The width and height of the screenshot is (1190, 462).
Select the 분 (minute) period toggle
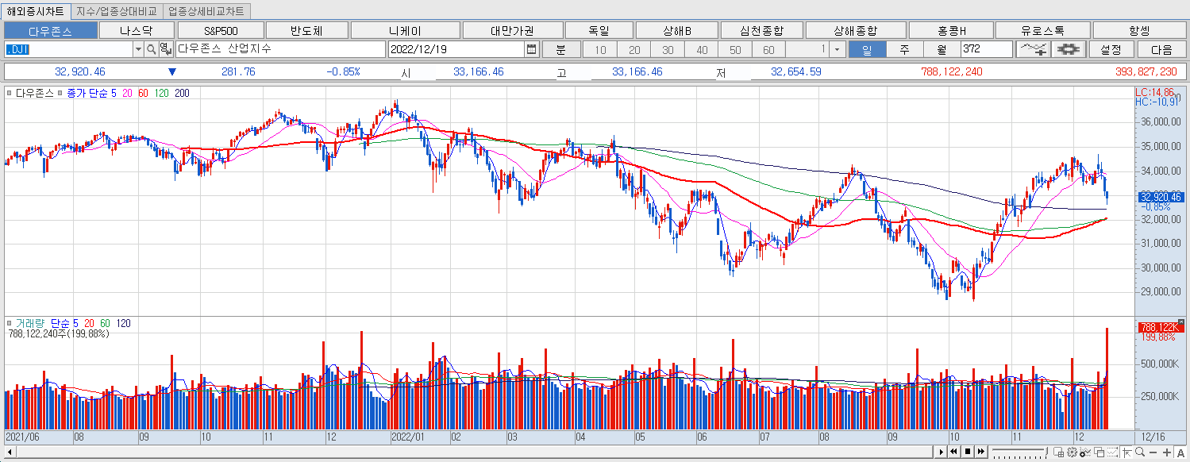pos(561,49)
